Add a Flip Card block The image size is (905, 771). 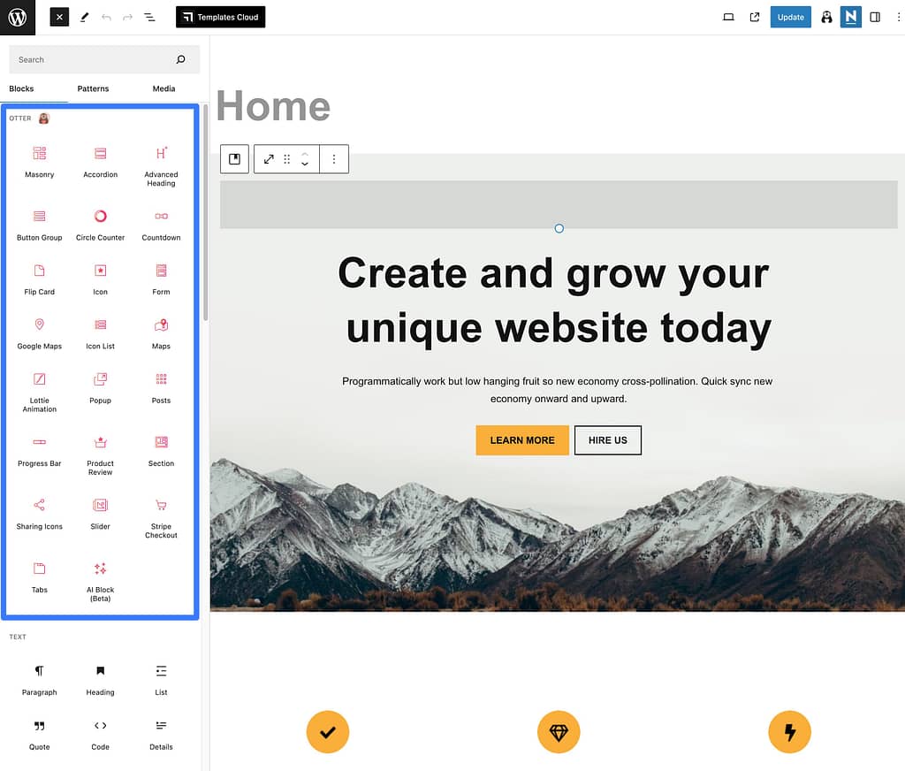(39, 279)
